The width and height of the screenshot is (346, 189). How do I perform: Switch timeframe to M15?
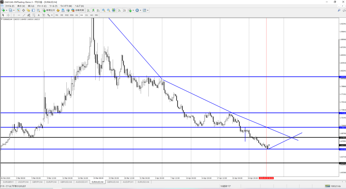pyautogui.click(x=67, y=15)
